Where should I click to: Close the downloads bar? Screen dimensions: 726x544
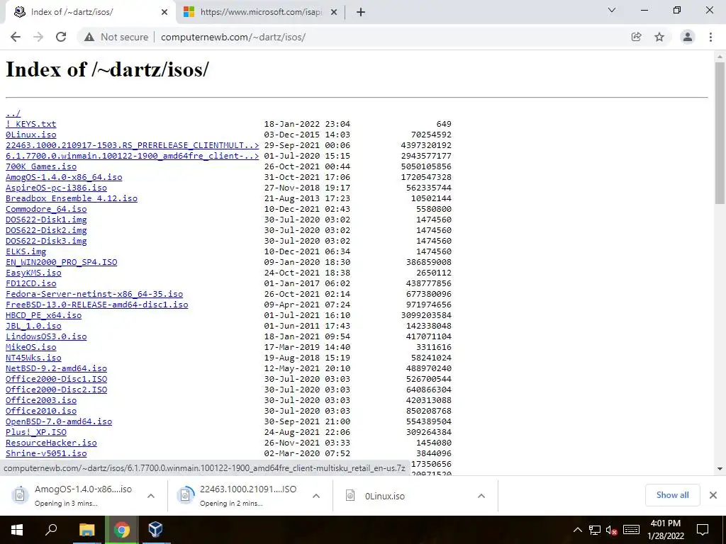point(713,495)
